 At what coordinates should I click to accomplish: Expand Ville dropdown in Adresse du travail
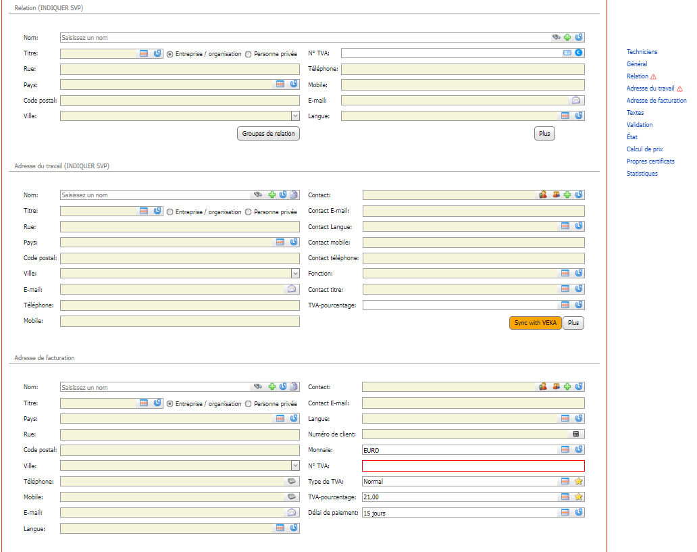(295, 274)
